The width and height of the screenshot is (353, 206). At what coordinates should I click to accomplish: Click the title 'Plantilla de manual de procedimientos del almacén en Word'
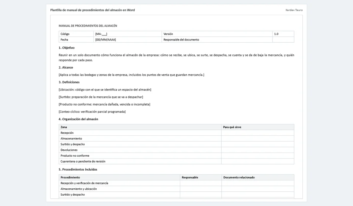[93, 10]
